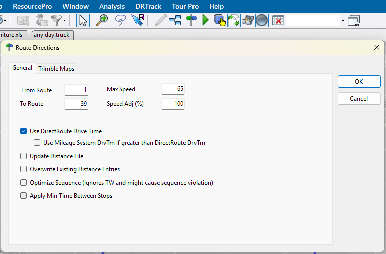Image resolution: width=386 pixels, height=254 pixels.
Task: Click the cascading windows icon at toolbar end
Action: 354,20
